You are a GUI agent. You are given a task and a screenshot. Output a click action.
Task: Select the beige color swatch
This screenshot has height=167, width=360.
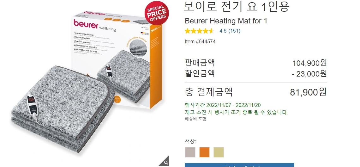[219, 152]
